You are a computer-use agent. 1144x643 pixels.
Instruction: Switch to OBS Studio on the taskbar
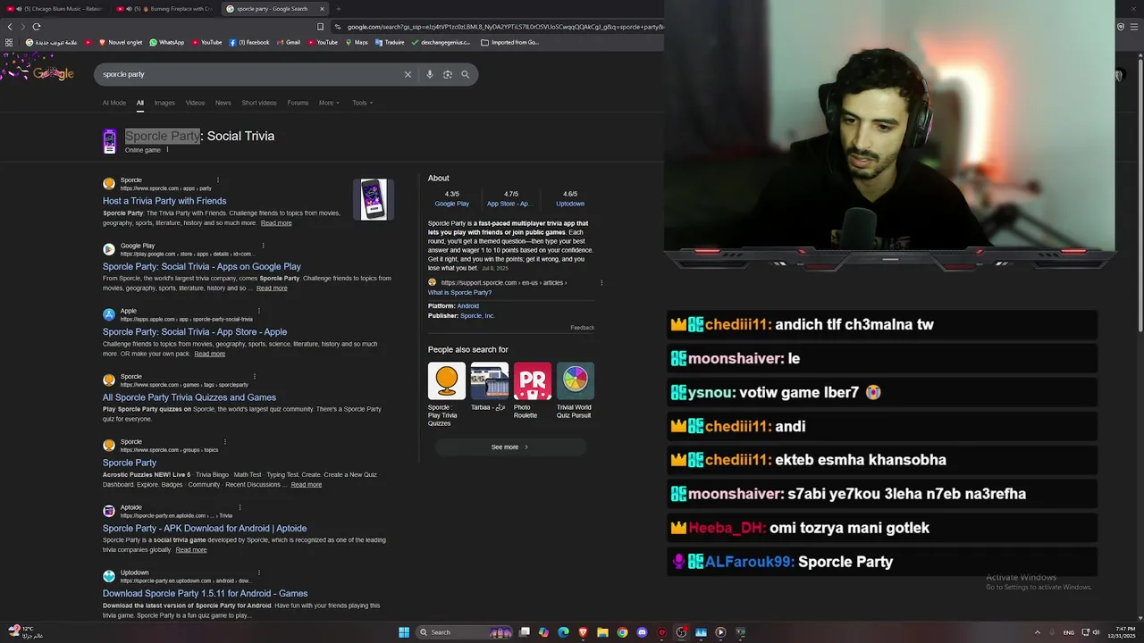pos(681,632)
